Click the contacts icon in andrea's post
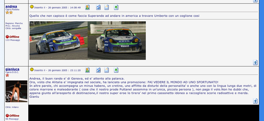 (x=98, y=7)
